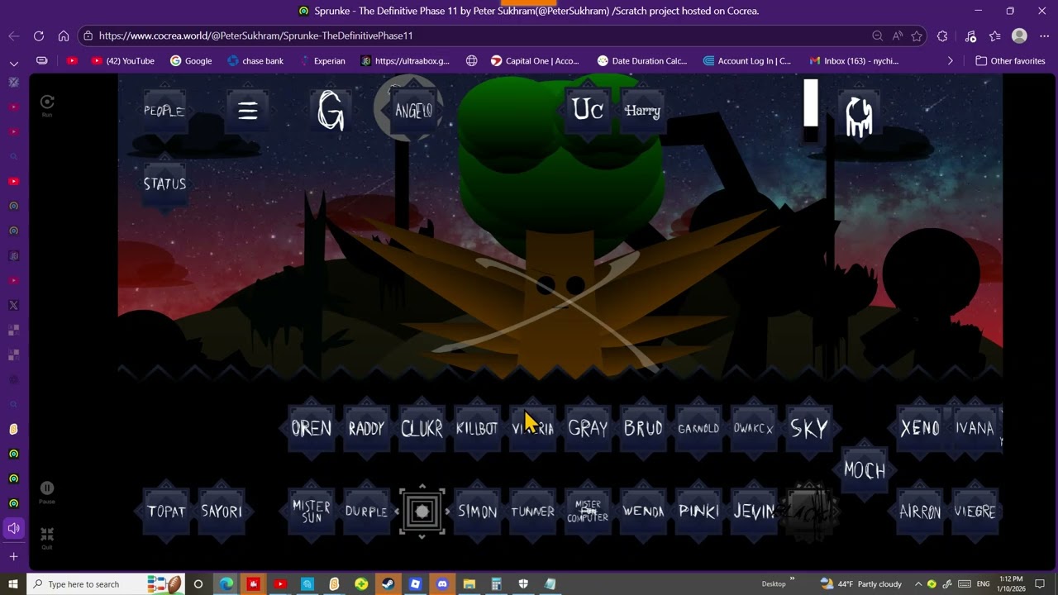The width and height of the screenshot is (1058, 595).
Task: Open the Inbox (163) bookmark
Action: pos(854,60)
